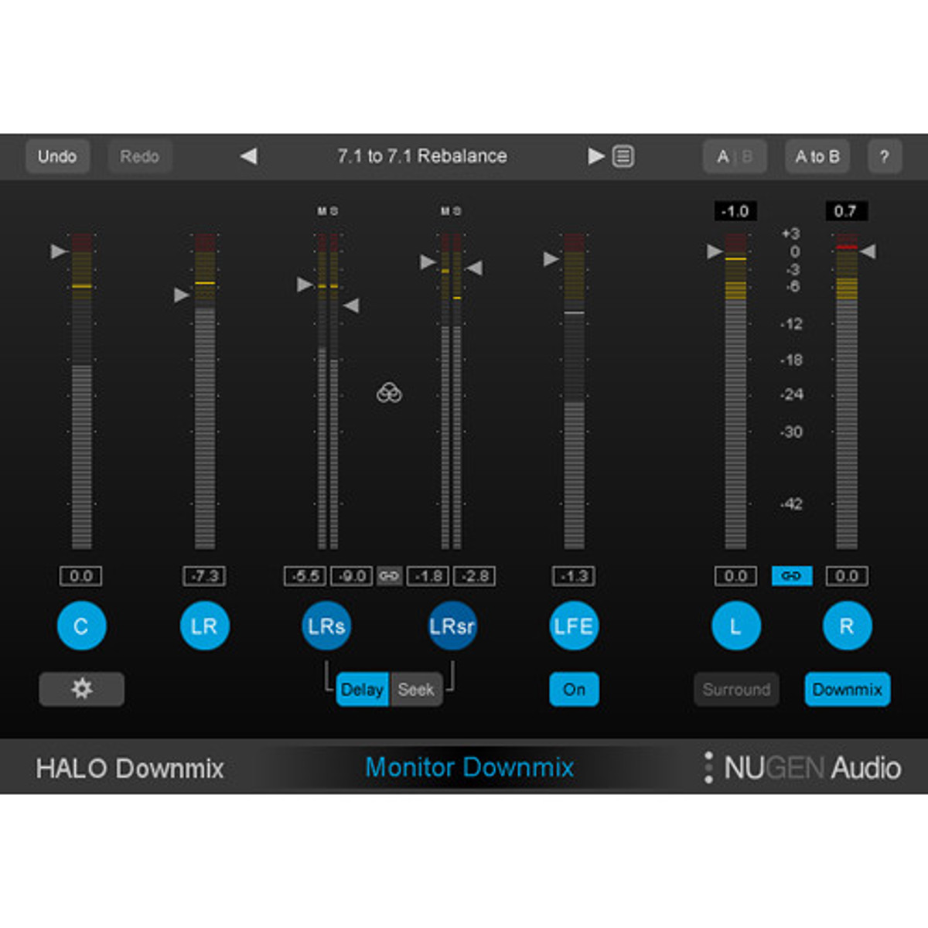Toggle the LFE On button

(x=574, y=689)
